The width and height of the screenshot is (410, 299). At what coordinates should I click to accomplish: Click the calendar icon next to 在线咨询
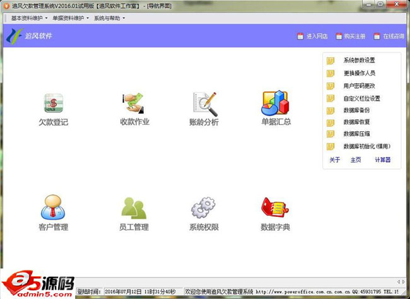pos(377,36)
